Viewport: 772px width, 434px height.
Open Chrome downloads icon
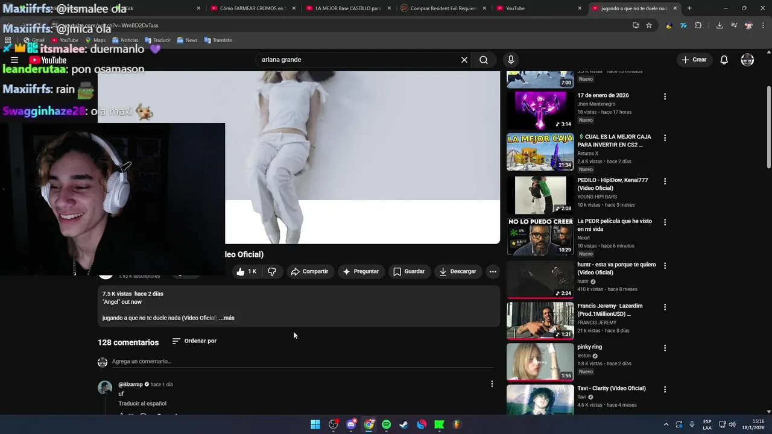pyautogui.click(x=720, y=25)
